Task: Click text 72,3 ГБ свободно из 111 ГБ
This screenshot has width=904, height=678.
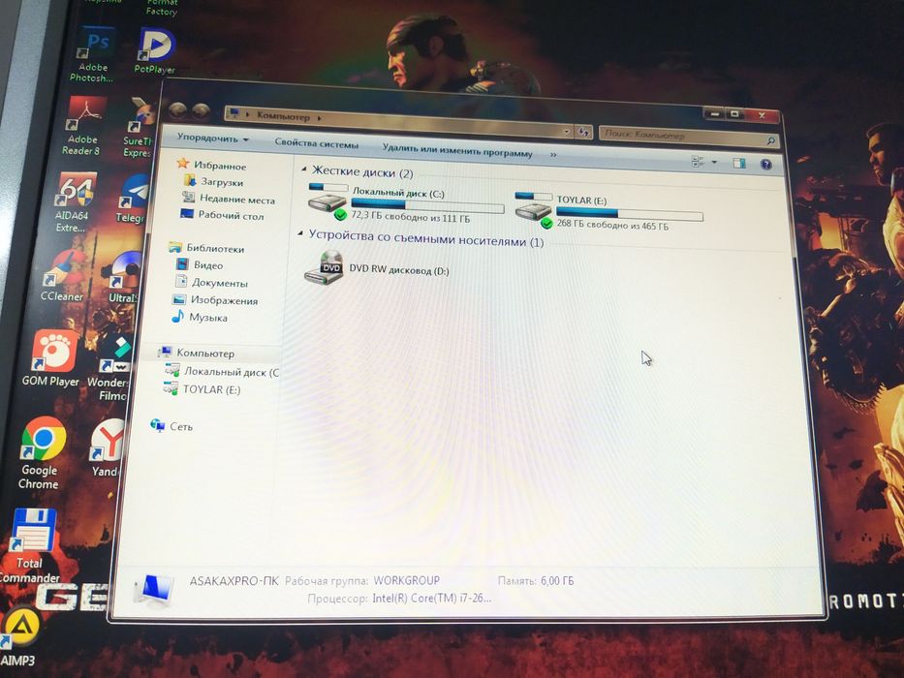Action: (411, 217)
